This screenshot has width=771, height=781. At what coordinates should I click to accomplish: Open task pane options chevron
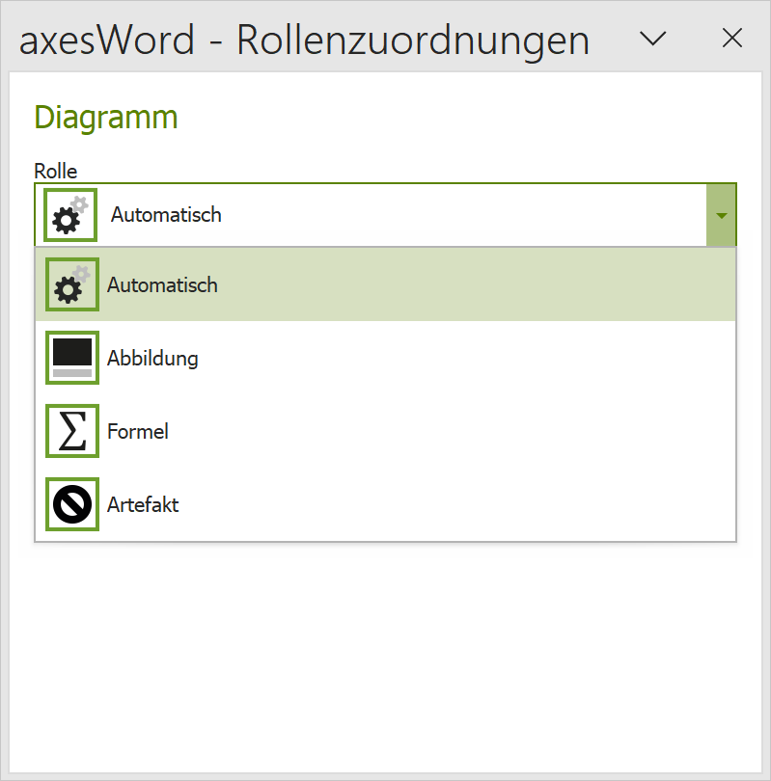tap(652, 39)
